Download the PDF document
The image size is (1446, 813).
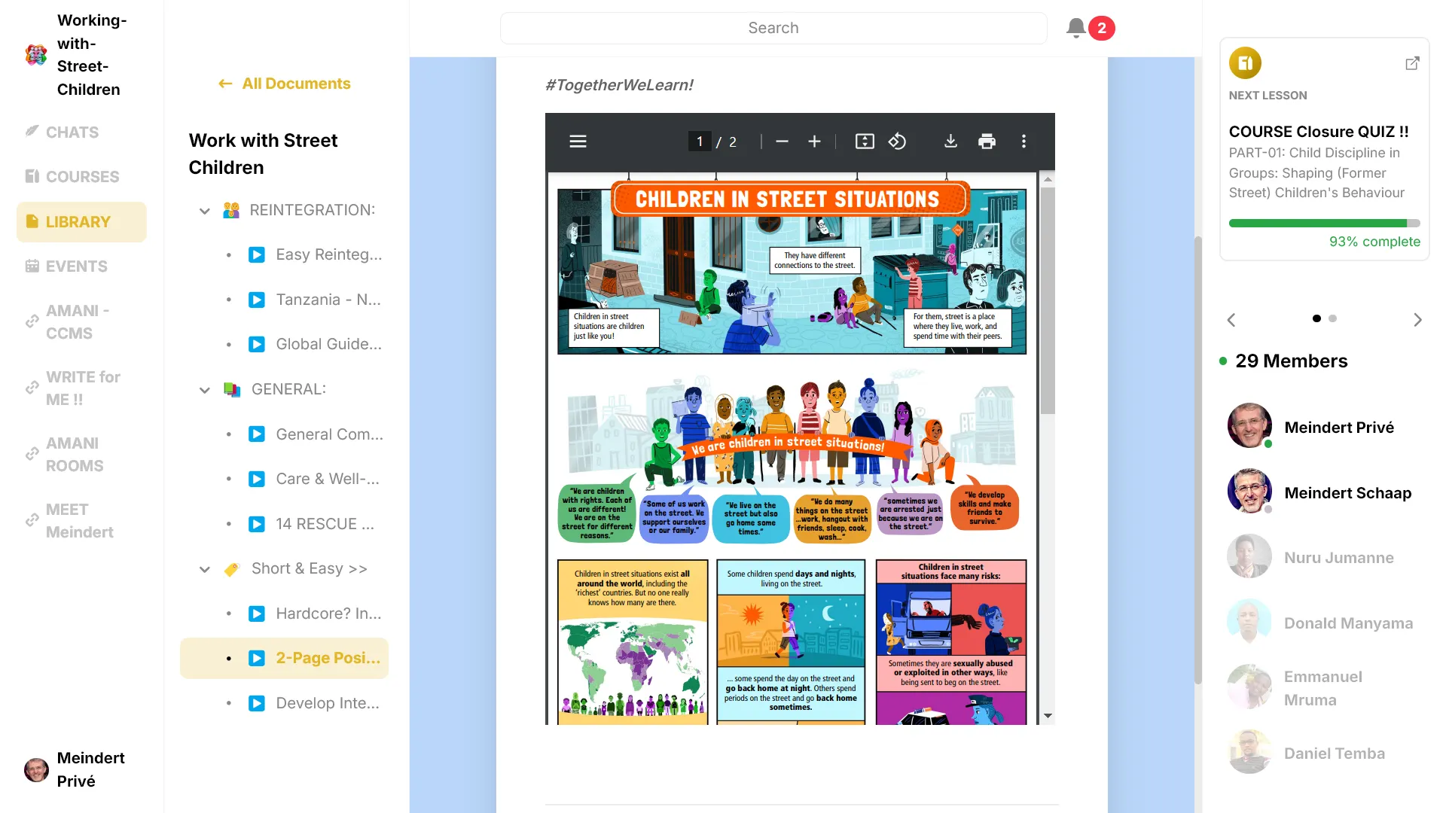tap(950, 142)
